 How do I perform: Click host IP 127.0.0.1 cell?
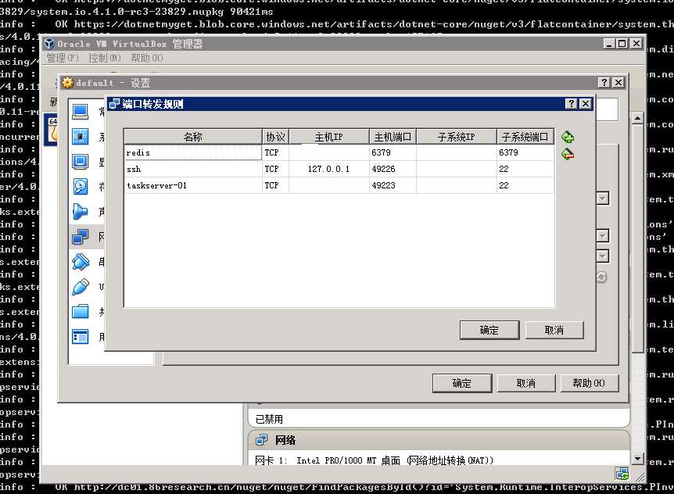click(329, 169)
